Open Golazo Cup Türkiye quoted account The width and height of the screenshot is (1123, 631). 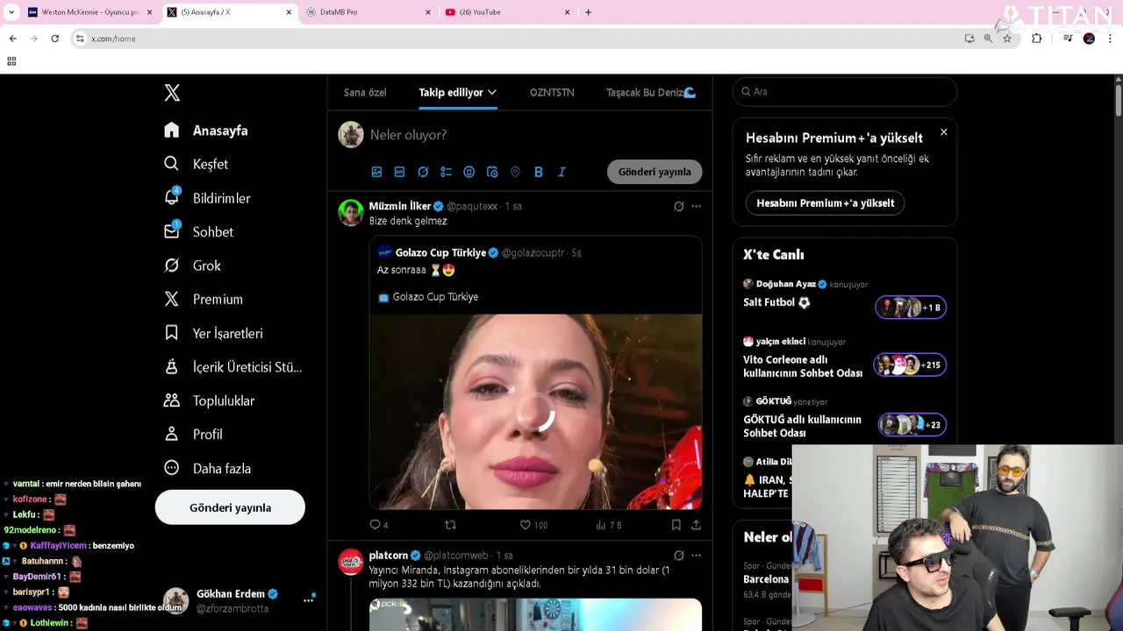(440, 252)
